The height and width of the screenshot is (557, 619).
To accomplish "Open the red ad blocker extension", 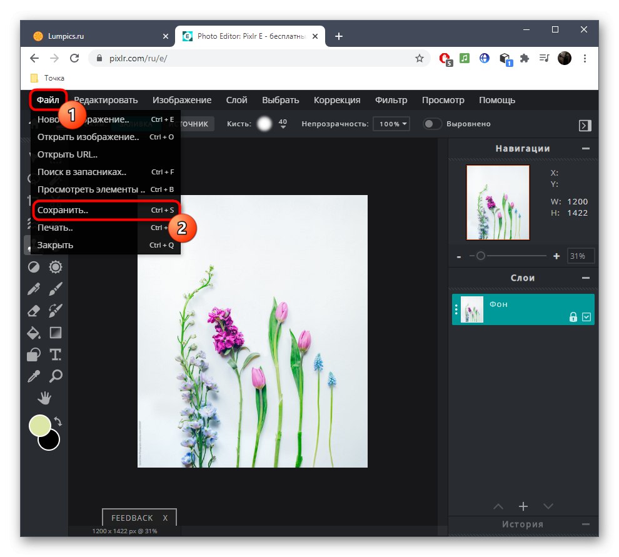I will tap(445, 59).
